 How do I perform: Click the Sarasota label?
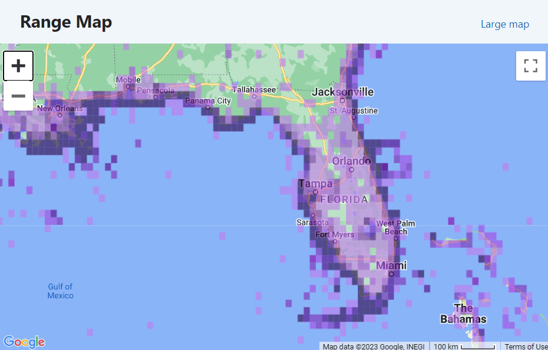coord(312,222)
